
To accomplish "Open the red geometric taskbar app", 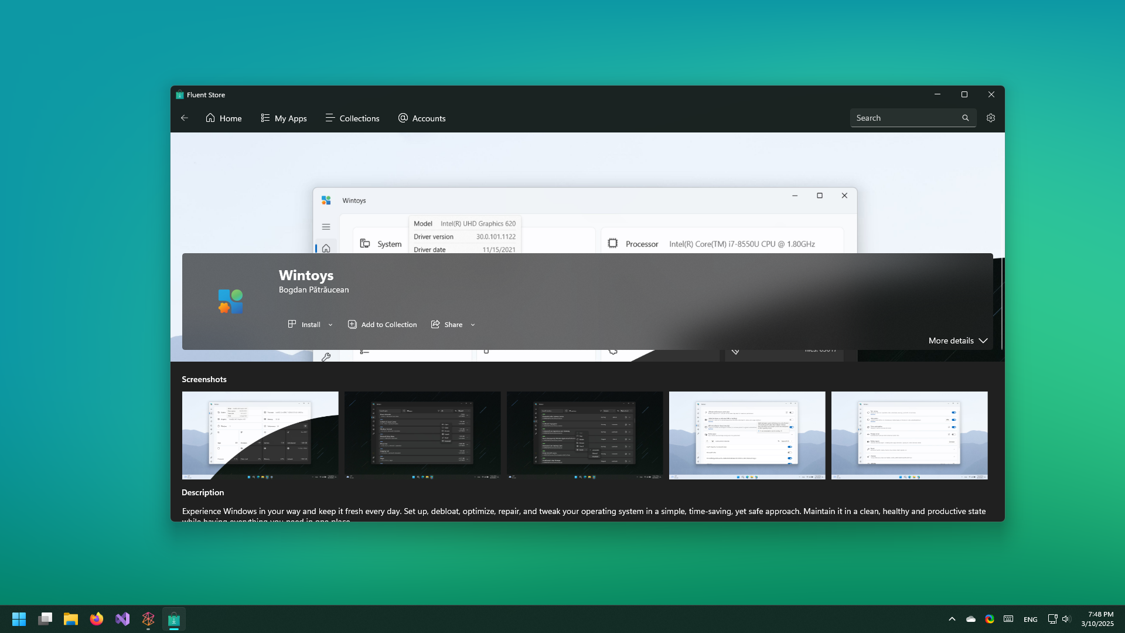I will pyautogui.click(x=148, y=619).
